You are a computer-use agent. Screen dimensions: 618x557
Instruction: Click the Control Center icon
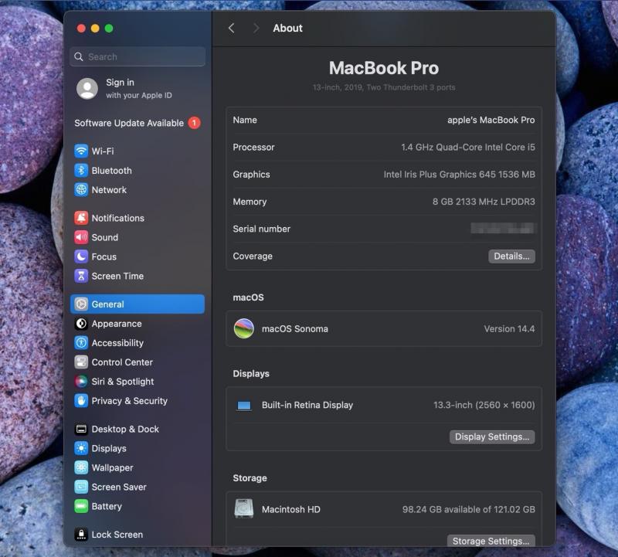coord(81,362)
